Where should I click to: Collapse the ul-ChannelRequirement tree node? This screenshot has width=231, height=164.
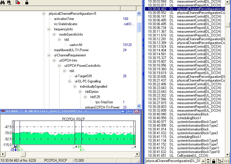click(49, 55)
